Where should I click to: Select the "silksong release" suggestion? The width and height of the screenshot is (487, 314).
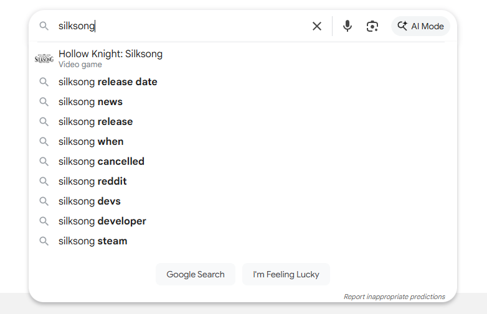(95, 122)
